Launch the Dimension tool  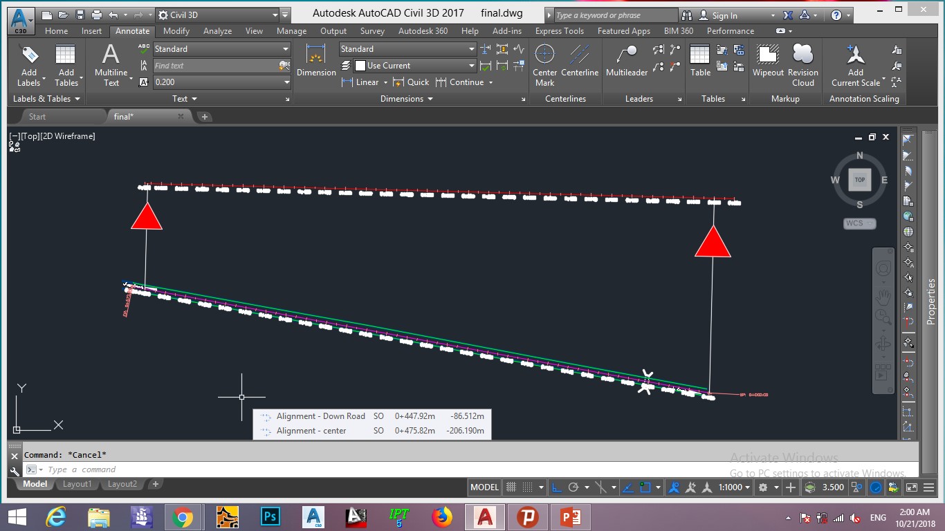pyautogui.click(x=316, y=60)
